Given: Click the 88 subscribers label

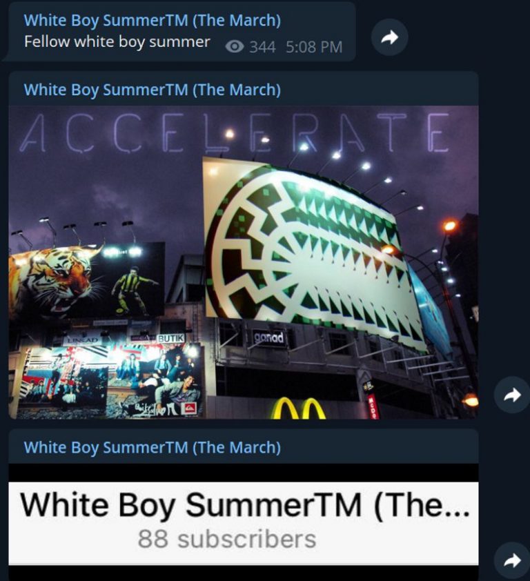Looking at the screenshot, I should (x=227, y=539).
